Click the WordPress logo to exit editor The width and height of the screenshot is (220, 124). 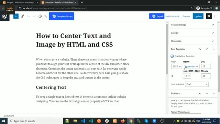click(4, 16)
